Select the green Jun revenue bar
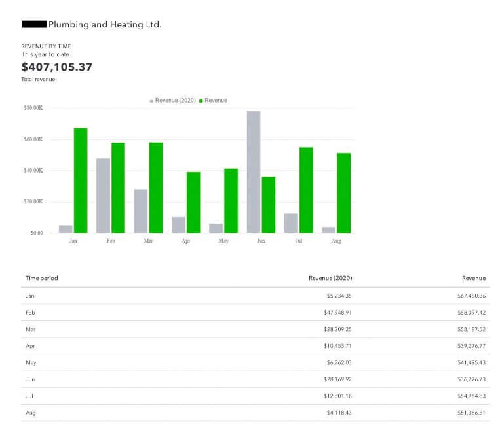Viewport: 498px width, 429px height. click(x=268, y=204)
